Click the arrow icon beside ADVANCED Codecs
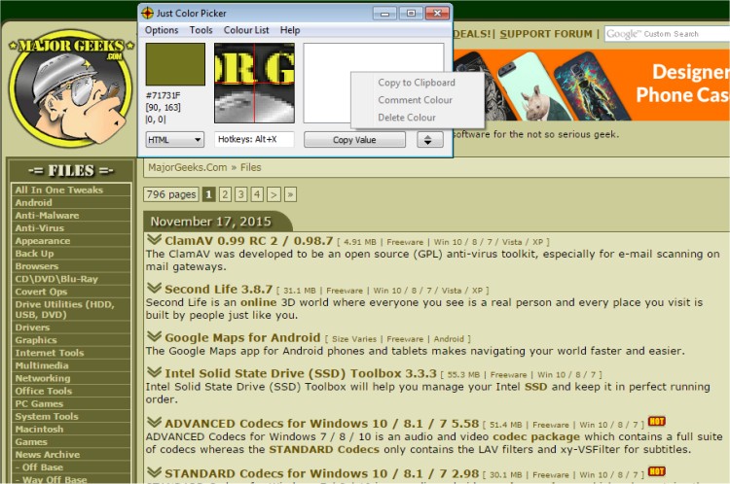Viewport: 730px width, 484px height. point(154,423)
